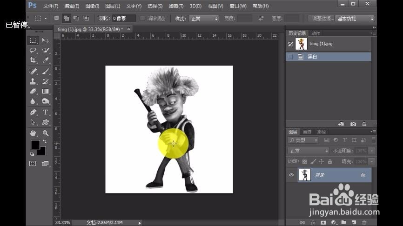Create new document from current state
The width and height of the screenshot is (403, 226).
[x=341, y=124]
